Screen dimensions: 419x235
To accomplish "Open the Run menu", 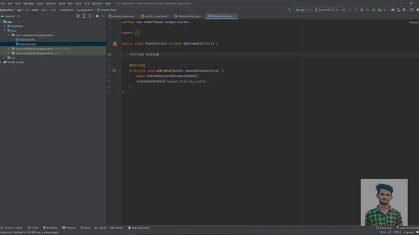I will click(x=70, y=3).
